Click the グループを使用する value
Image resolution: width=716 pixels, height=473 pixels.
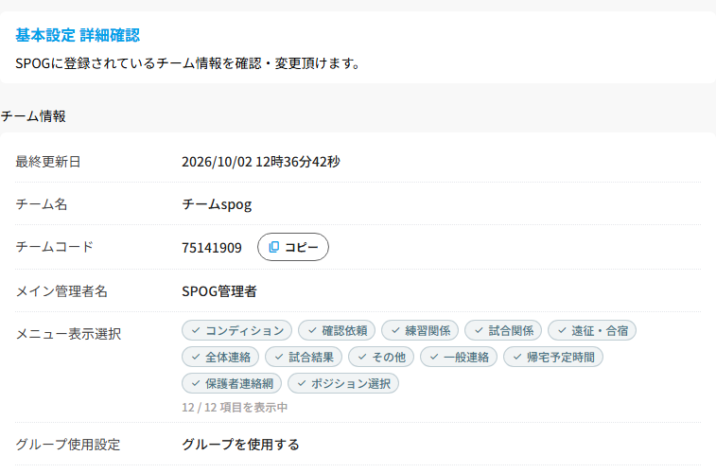click(240, 445)
